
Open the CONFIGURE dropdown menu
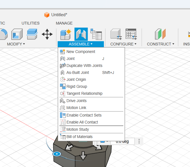click(123, 44)
